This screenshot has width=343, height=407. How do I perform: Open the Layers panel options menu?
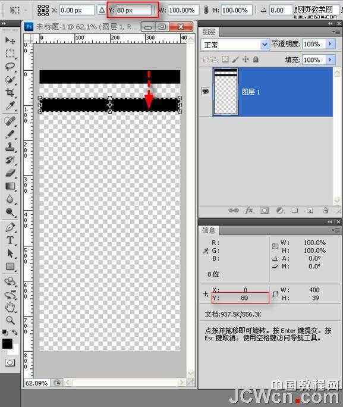pyautogui.click(x=337, y=32)
